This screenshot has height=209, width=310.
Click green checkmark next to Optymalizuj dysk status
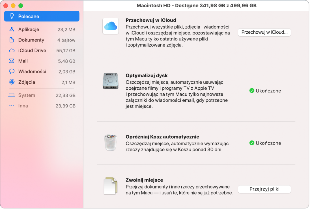[252, 91]
